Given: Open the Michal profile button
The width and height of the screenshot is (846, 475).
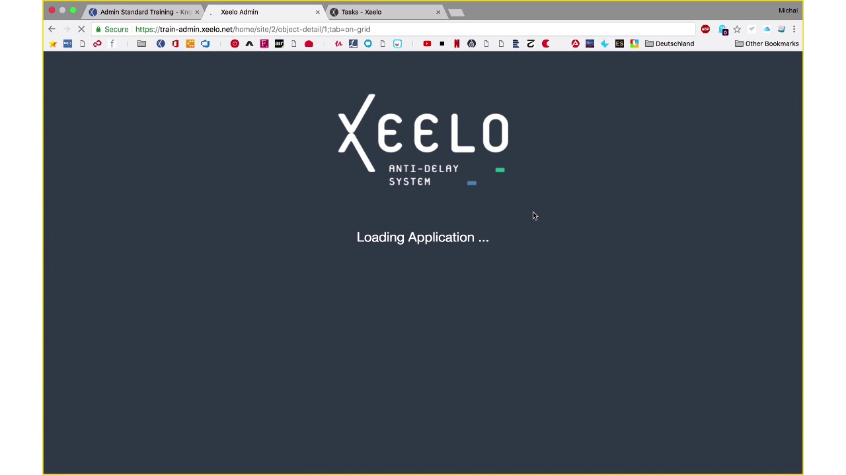Looking at the screenshot, I should pos(788,11).
